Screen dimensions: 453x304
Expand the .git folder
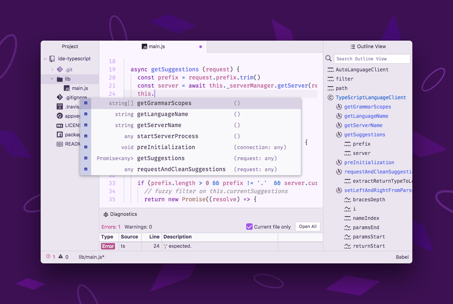(52, 69)
